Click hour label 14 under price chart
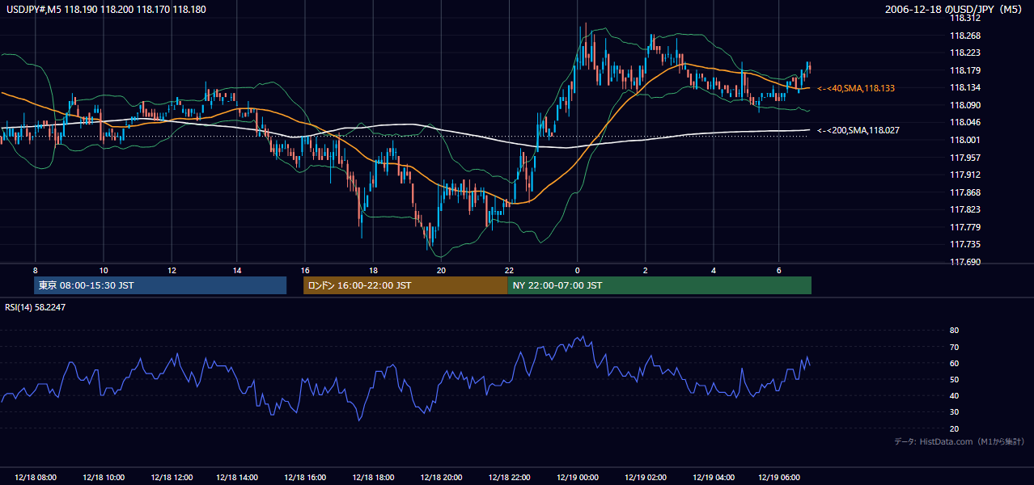Screen dimensions: 1034x485 239,270
